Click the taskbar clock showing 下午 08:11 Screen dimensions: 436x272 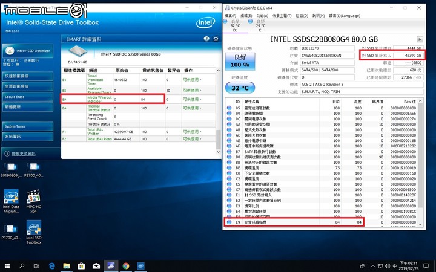[409, 266]
